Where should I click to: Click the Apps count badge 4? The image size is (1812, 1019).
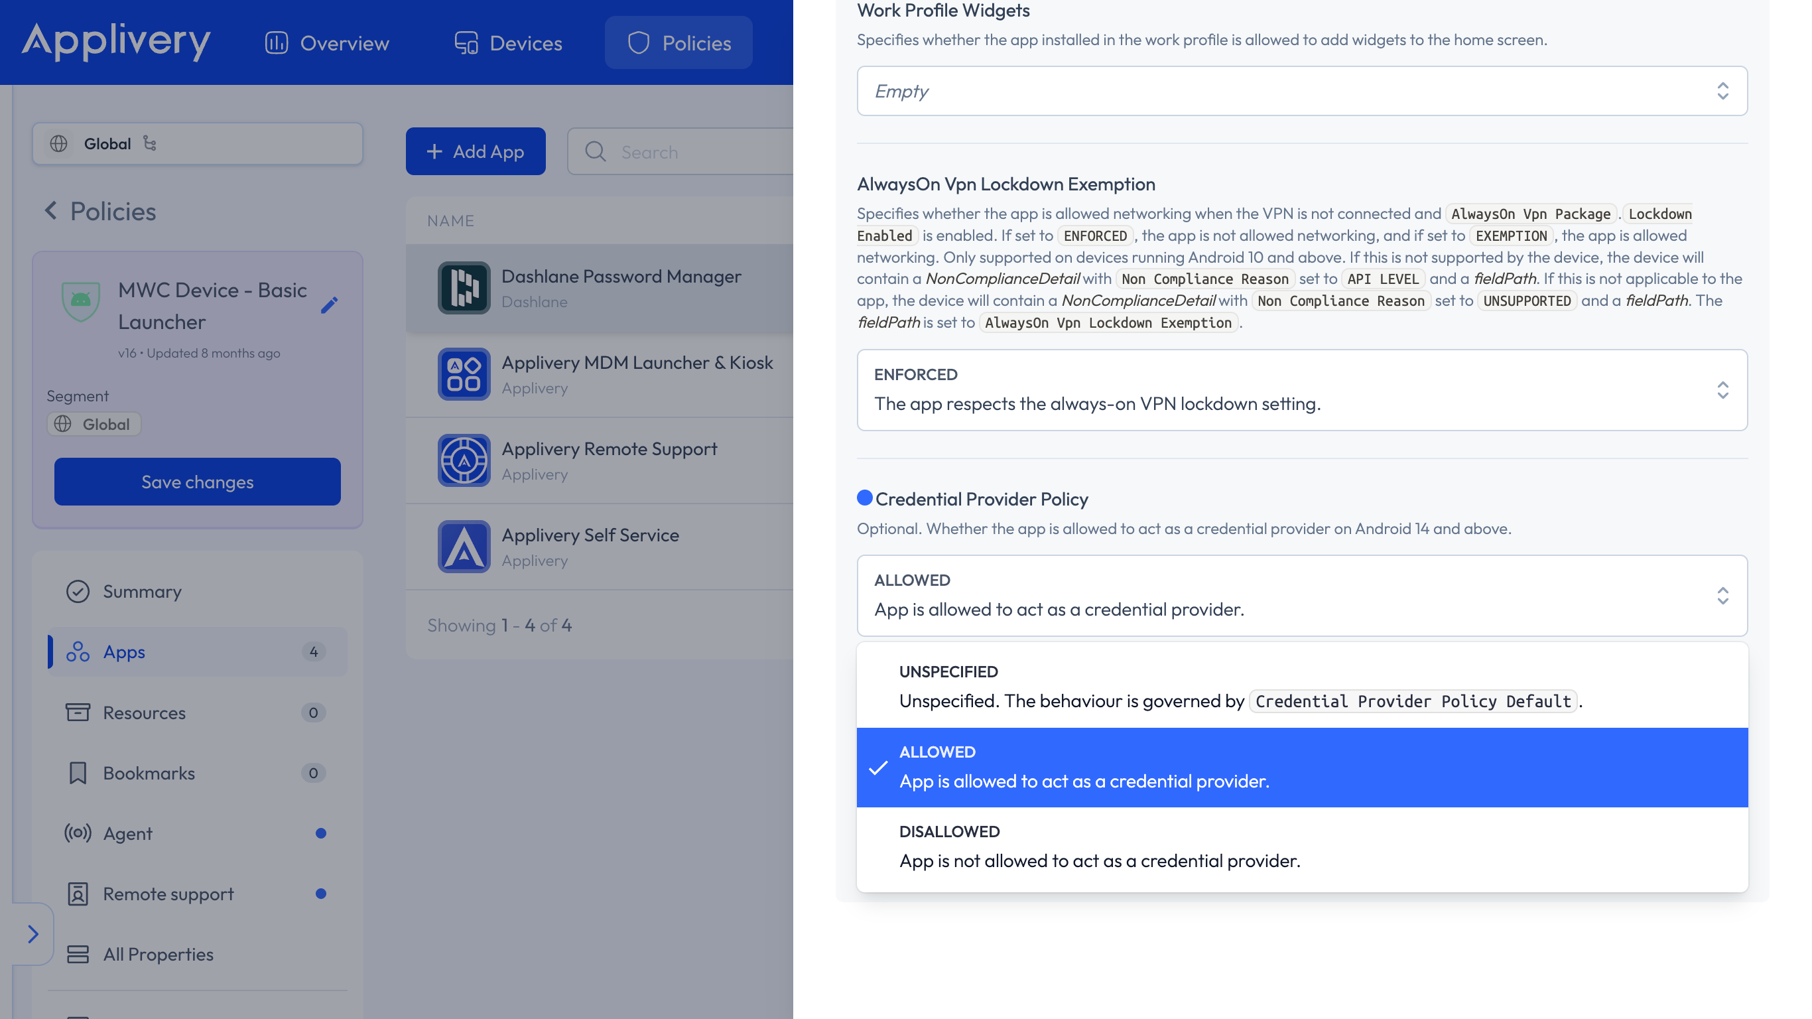[x=314, y=651]
